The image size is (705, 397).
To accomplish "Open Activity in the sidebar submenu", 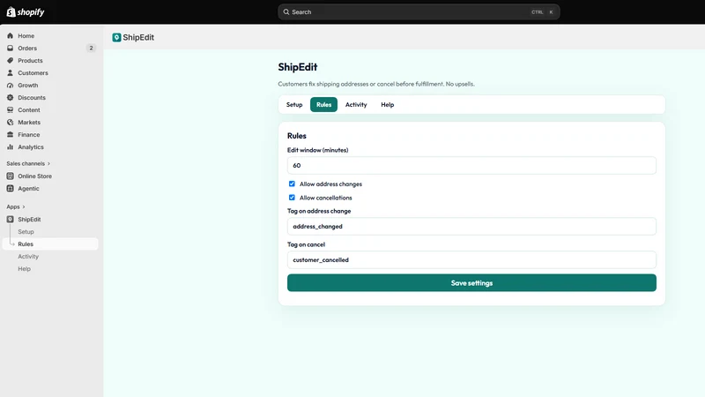I will (x=28, y=257).
